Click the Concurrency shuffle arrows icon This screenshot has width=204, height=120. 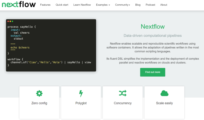123,93
